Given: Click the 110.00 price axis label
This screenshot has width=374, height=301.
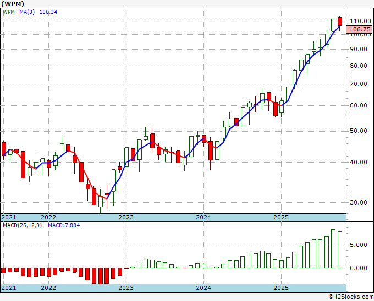Looking at the screenshot, I should pyautogui.click(x=360, y=21).
